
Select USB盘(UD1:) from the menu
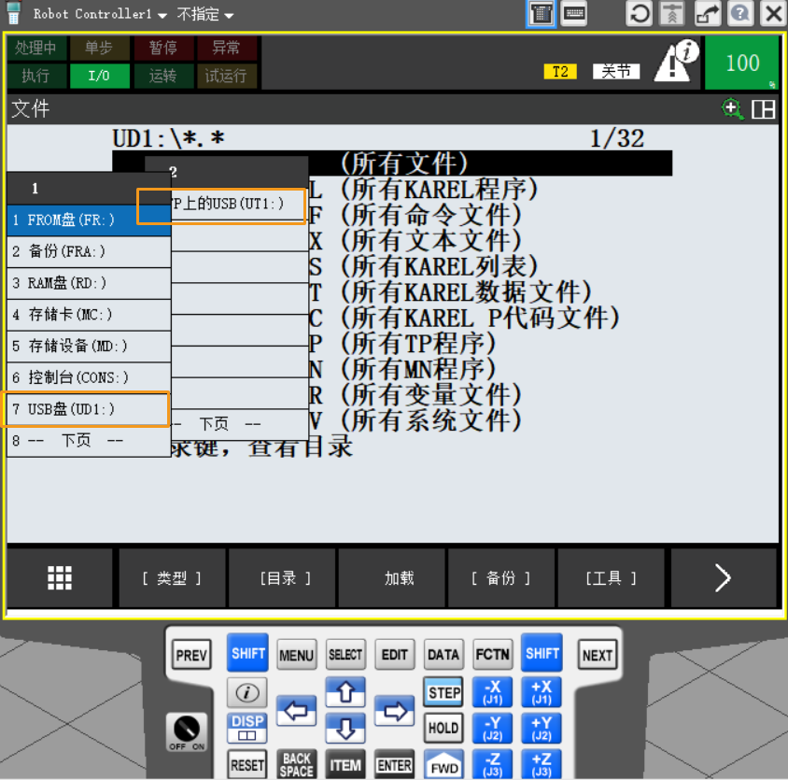pos(88,409)
